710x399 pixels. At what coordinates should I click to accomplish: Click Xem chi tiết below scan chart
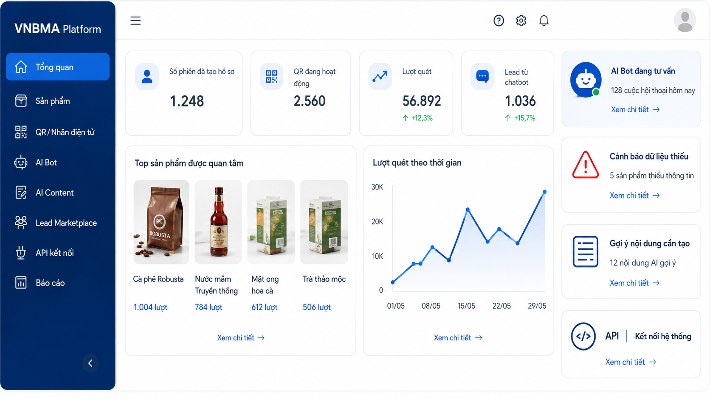(x=458, y=338)
